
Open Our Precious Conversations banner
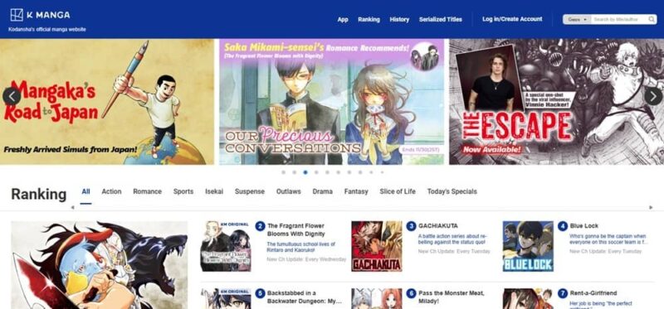[x=331, y=101]
